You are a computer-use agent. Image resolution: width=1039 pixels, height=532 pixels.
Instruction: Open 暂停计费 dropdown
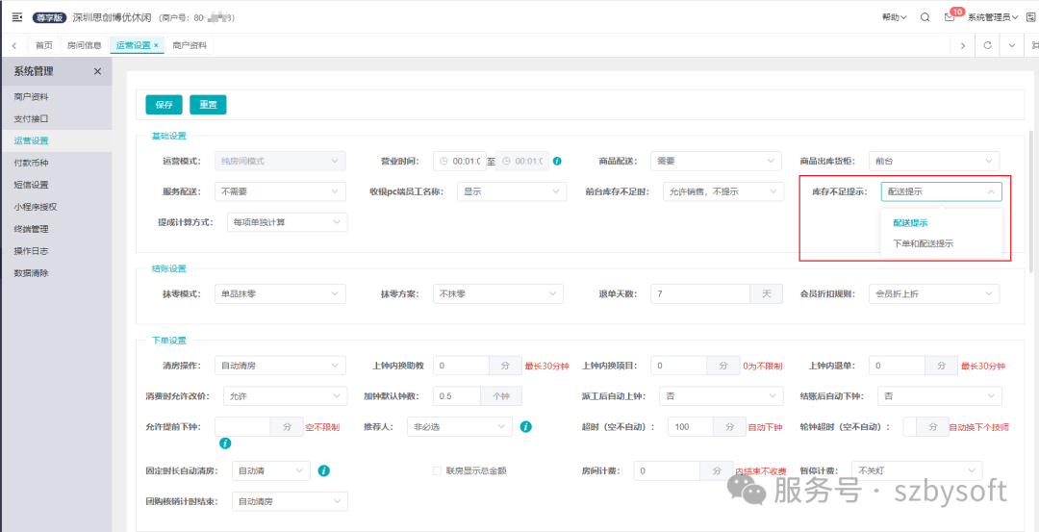tap(917, 471)
